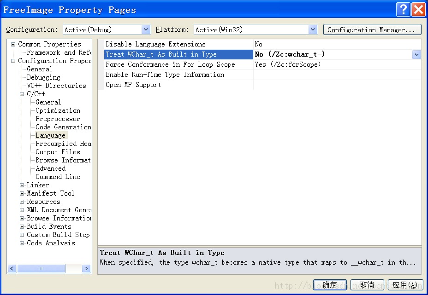Select the Language page
The width and height of the screenshot is (428, 295).
[x=51, y=135]
